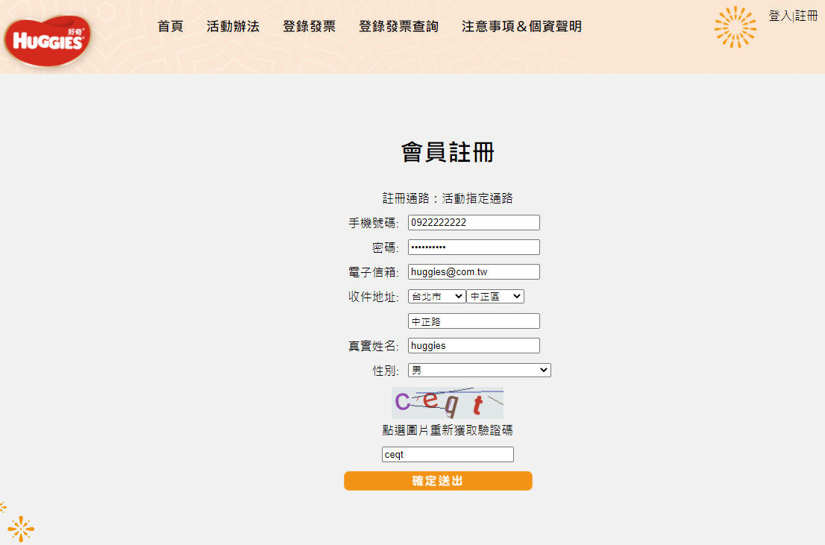Click the 收件地址 label
The width and height of the screenshot is (825, 545).
[x=374, y=297]
